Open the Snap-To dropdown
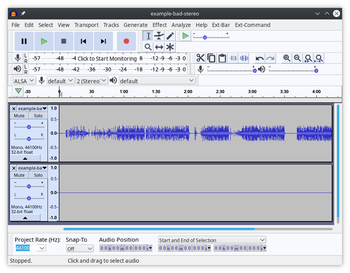This screenshot has height=273, width=350. (x=80, y=248)
